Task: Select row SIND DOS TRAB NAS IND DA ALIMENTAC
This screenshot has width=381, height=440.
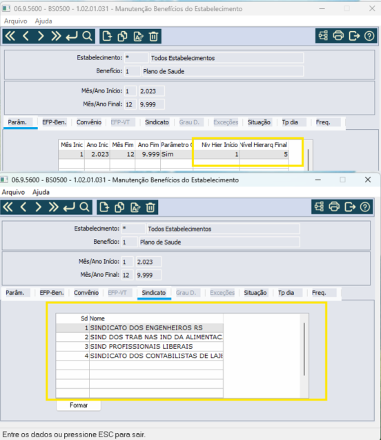Action: [139, 337]
